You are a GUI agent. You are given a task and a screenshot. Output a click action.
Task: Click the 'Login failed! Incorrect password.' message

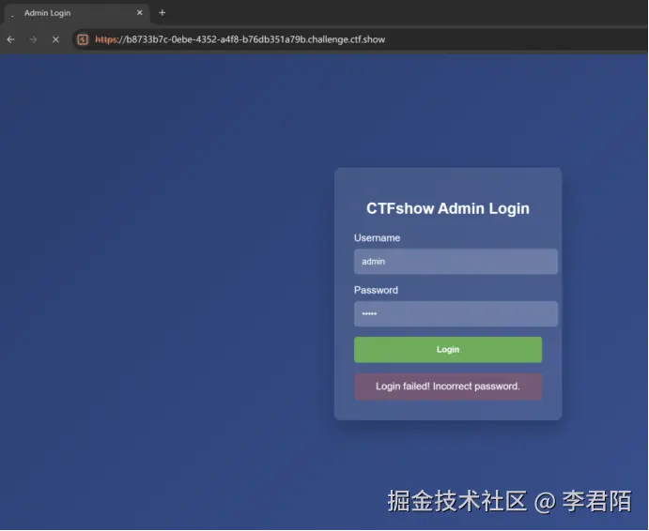448,387
